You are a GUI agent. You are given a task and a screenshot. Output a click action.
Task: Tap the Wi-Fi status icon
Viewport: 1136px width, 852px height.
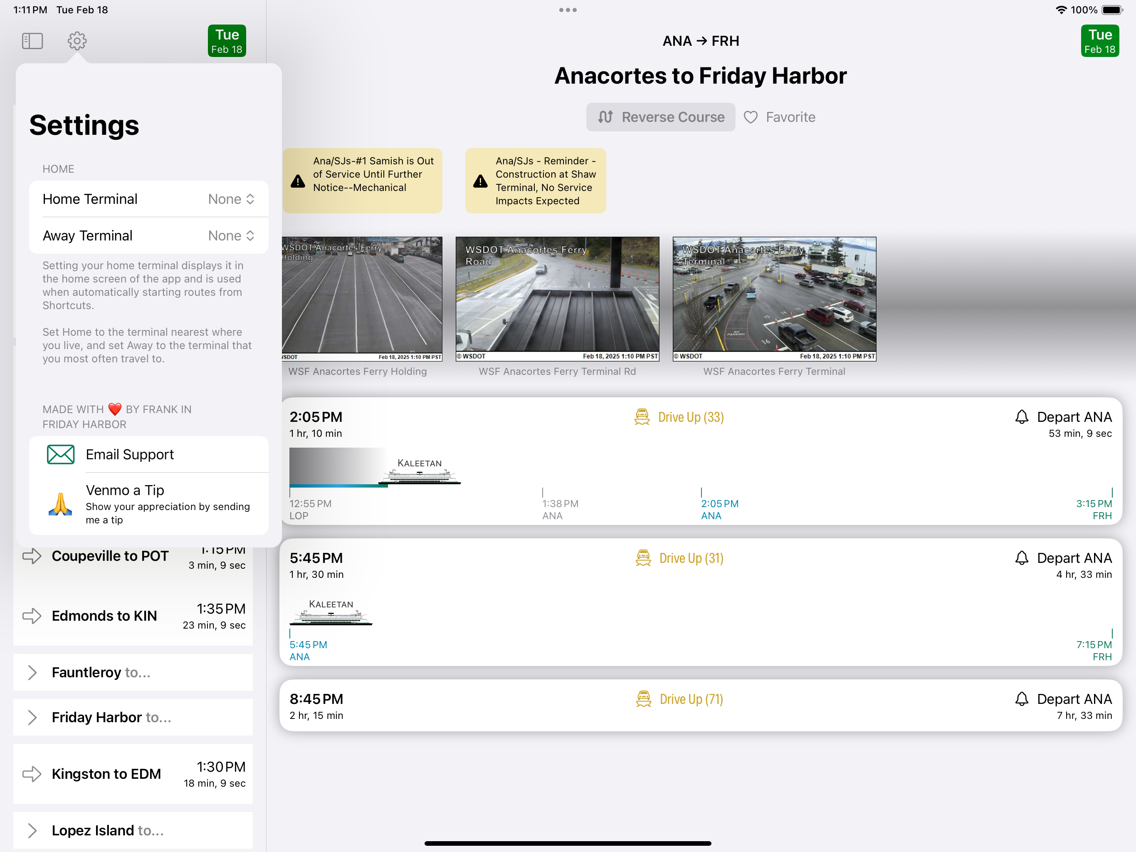1061,10
